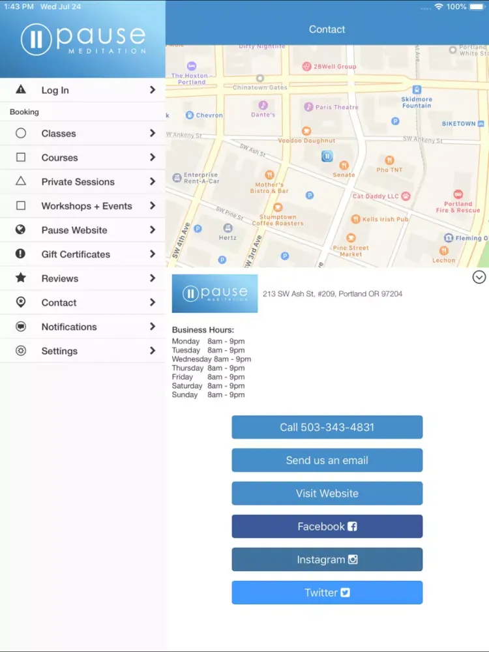Viewport: 489px width, 652px height.
Task: Tap the square icon beside Courses
Action: click(x=20, y=157)
